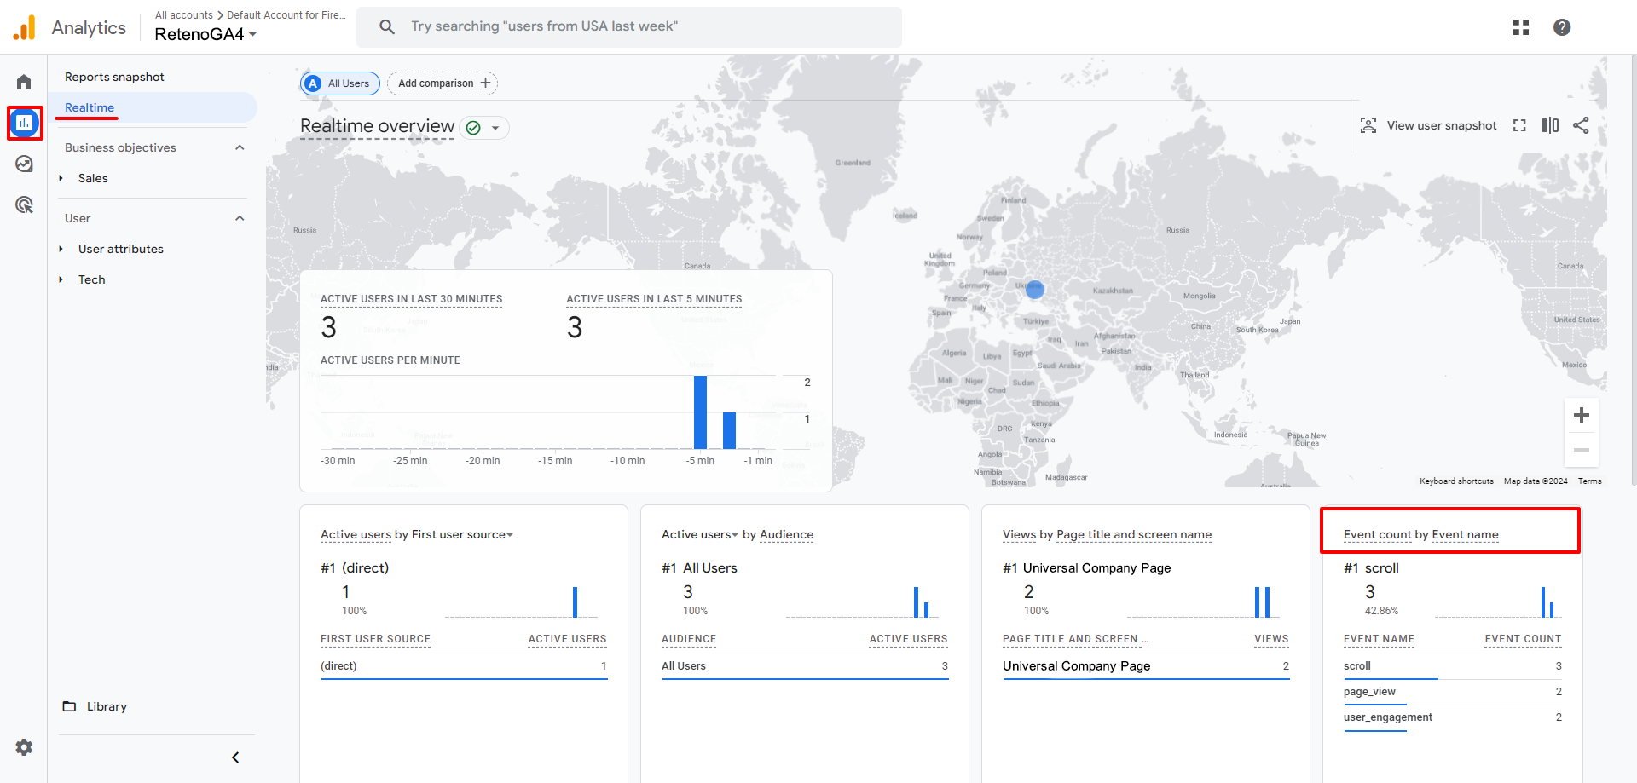
Task: Click Active users in last 5 minutes label
Action: coord(654,299)
